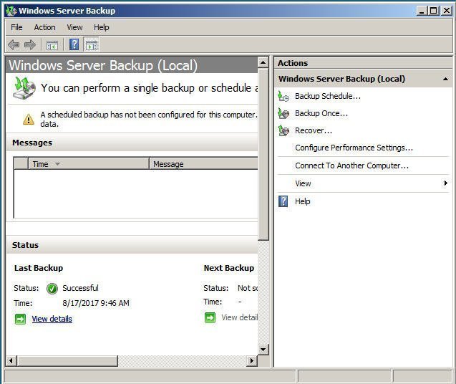This screenshot has width=456, height=384.
Task: Click the 8/17/2017 9:46 AM time value
Action: pos(96,303)
